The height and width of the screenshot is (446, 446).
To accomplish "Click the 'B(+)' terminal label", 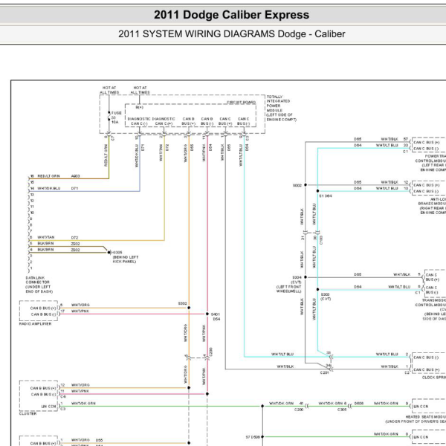I will [140, 108].
